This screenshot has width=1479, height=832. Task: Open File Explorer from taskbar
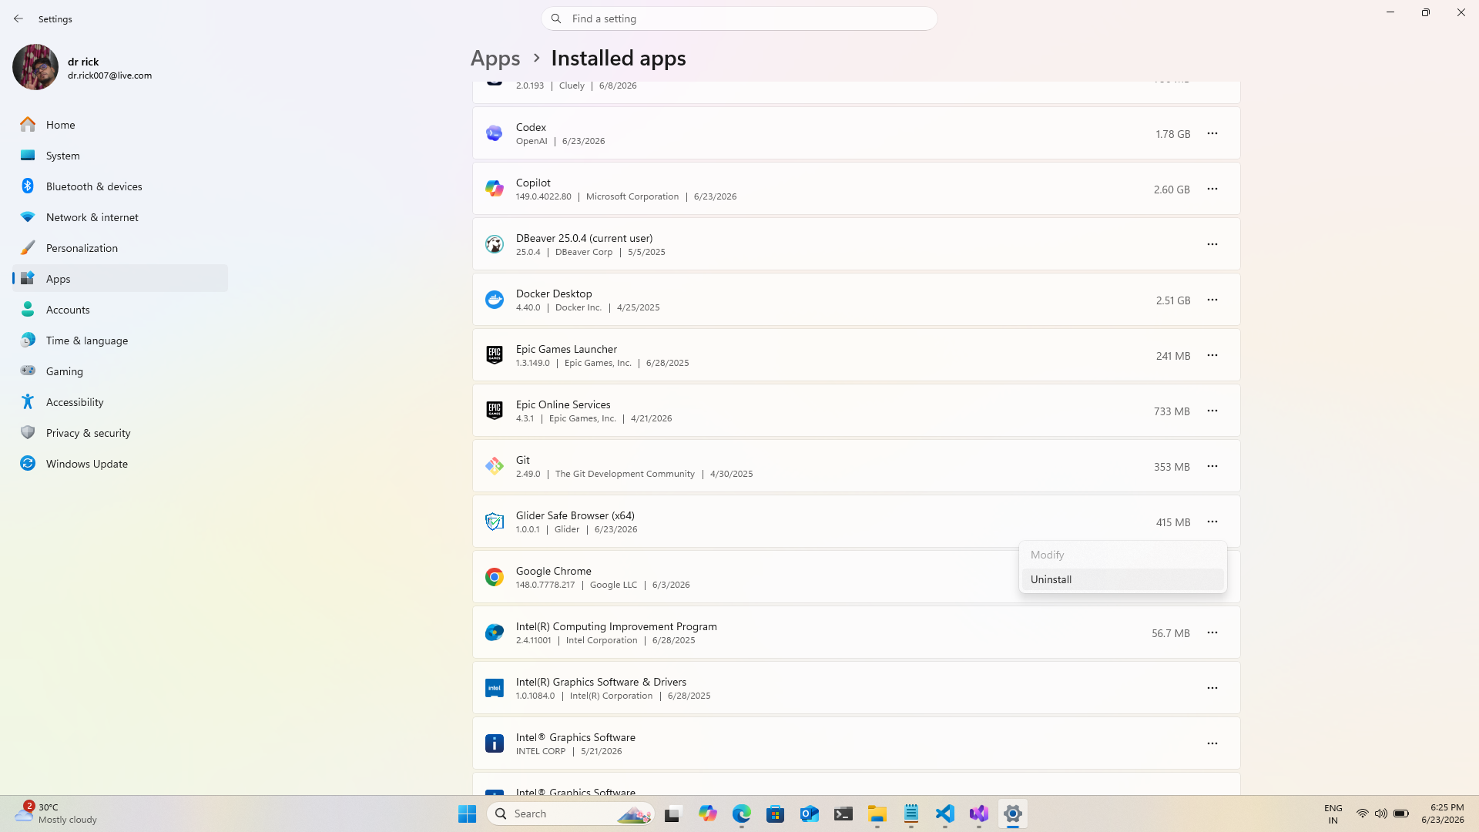pyautogui.click(x=877, y=814)
